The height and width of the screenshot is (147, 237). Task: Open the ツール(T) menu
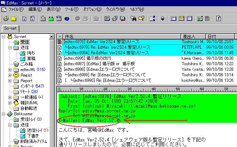(72, 9)
